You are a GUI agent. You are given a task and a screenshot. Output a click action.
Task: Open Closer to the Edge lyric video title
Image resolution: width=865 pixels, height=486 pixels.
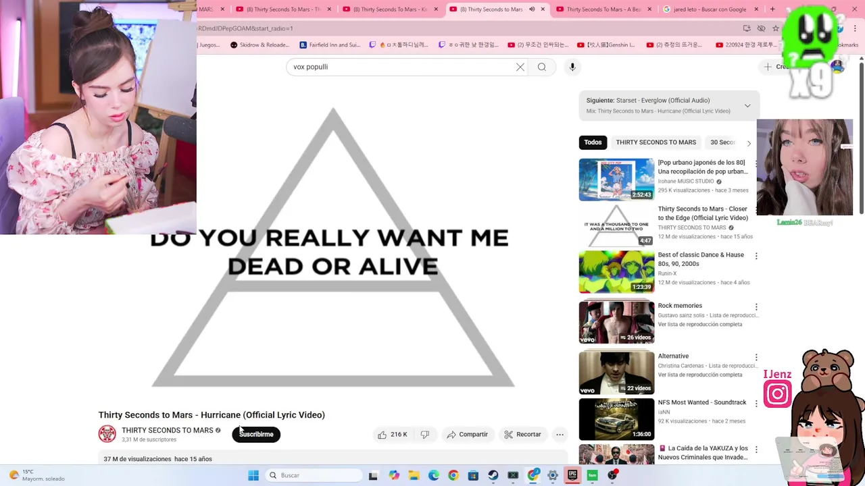click(703, 213)
